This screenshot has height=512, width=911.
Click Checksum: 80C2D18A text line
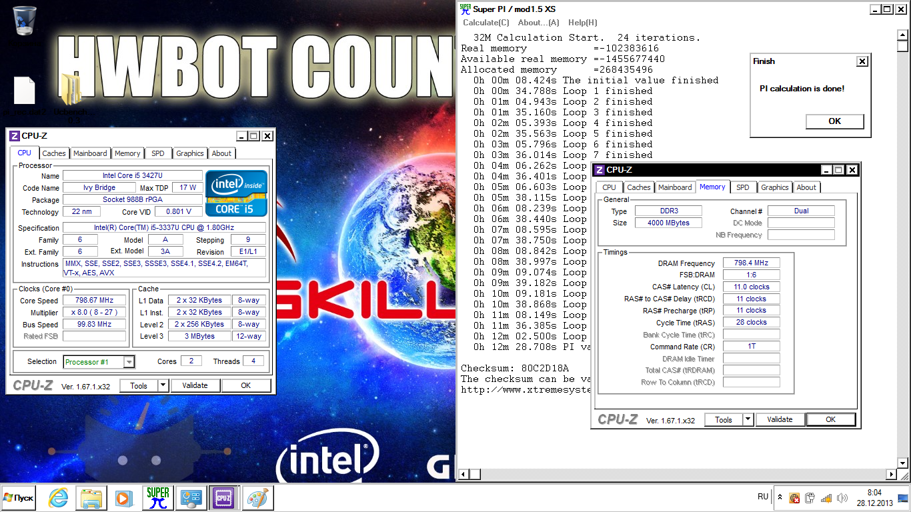(x=515, y=368)
